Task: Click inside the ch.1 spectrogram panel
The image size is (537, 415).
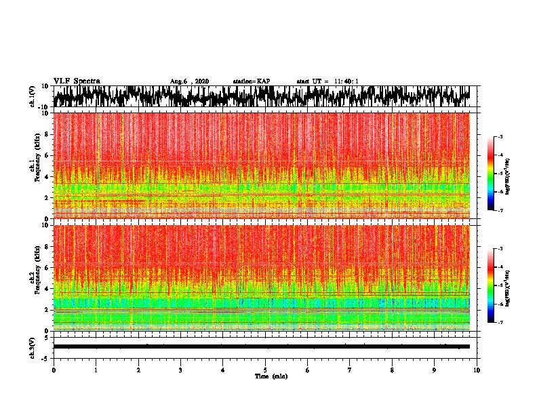Action: pos(261,165)
